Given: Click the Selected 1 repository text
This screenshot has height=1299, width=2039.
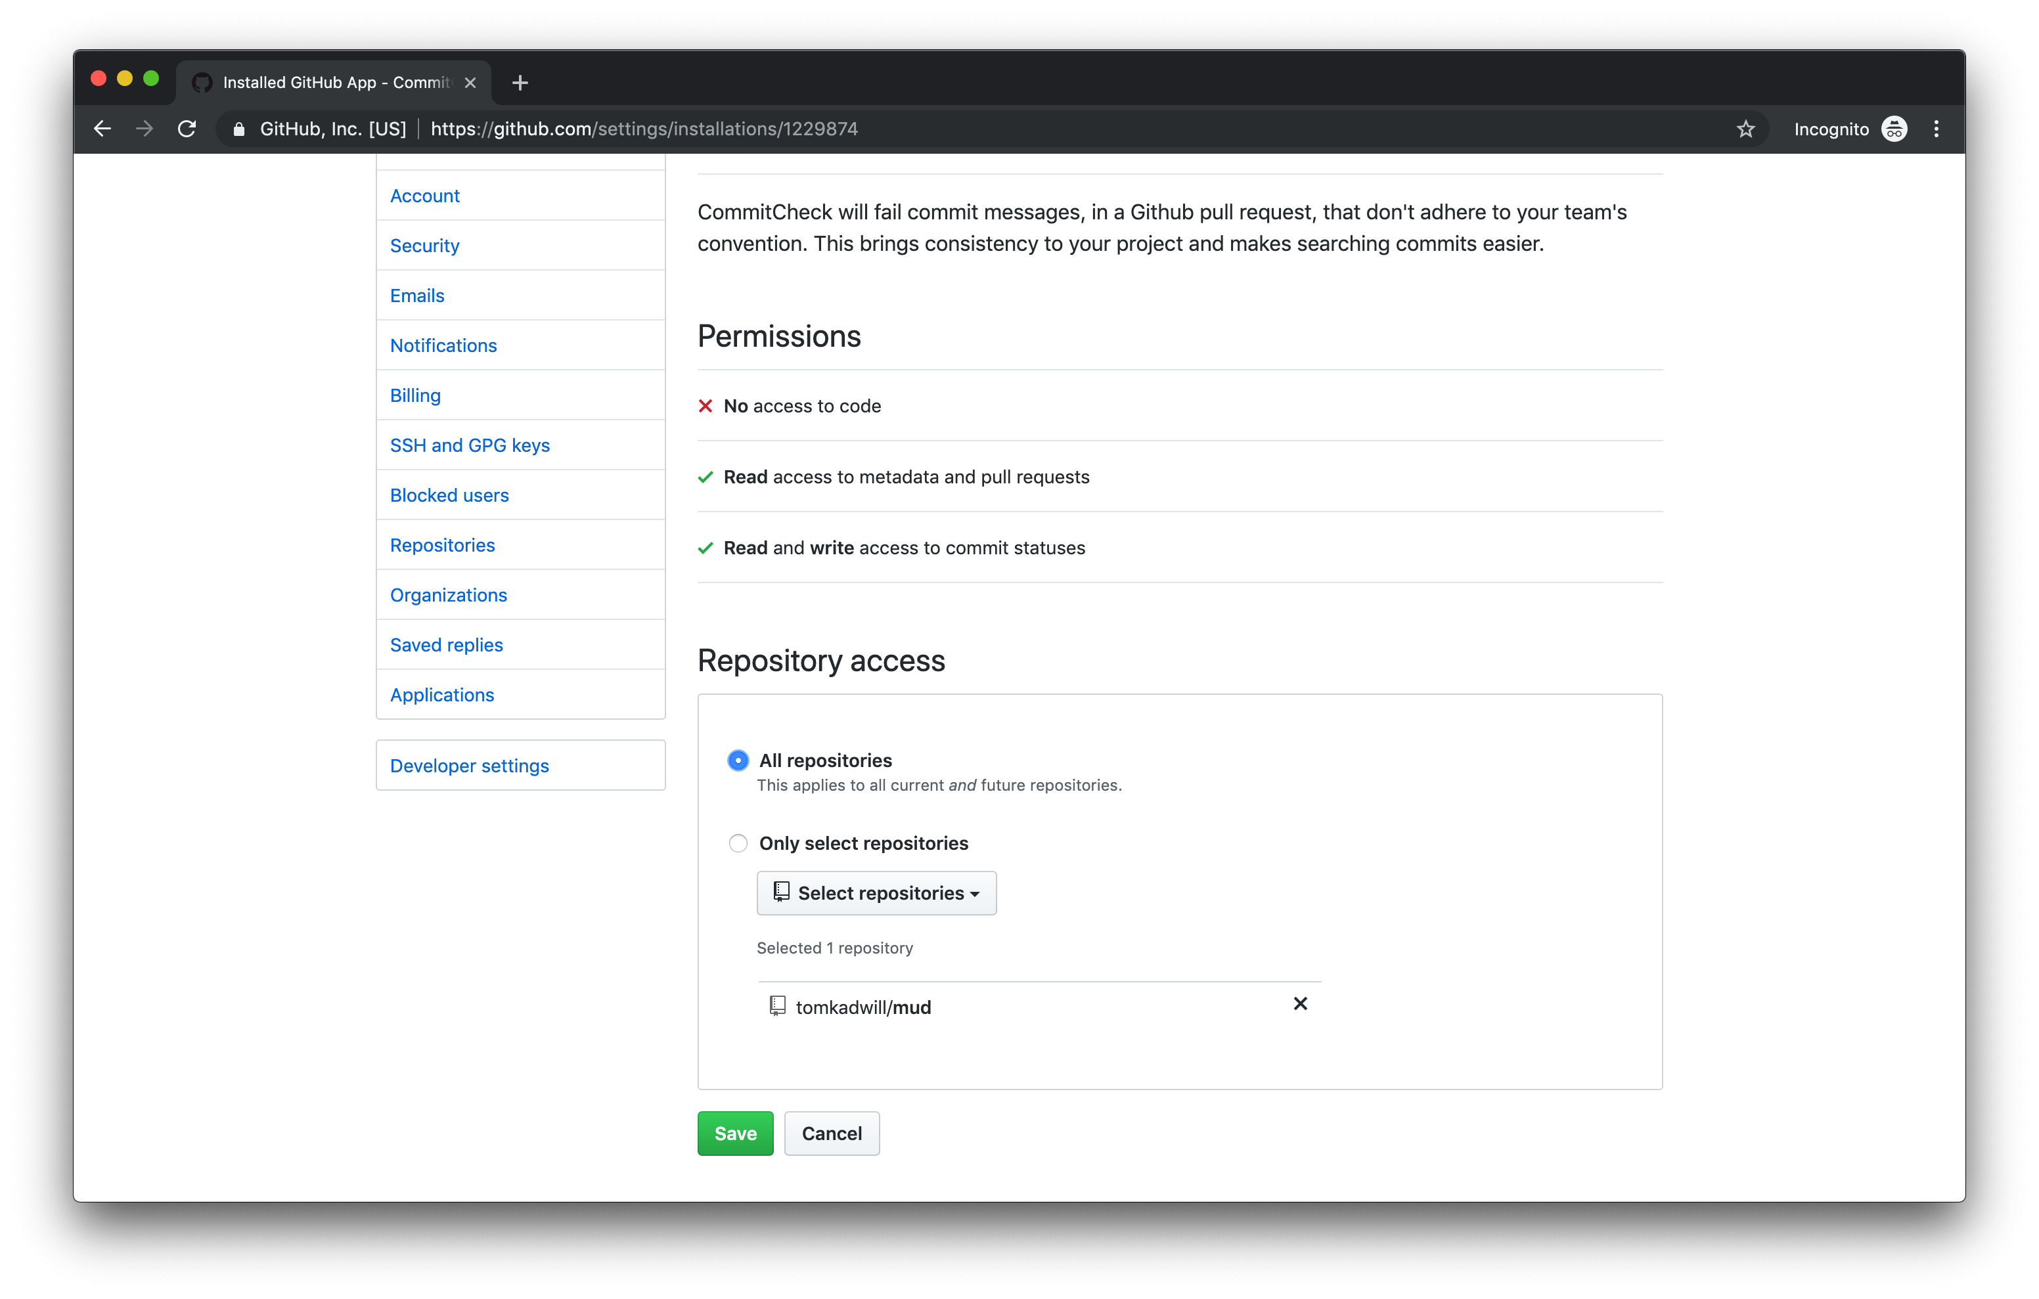Looking at the screenshot, I should pyautogui.click(x=834, y=948).
